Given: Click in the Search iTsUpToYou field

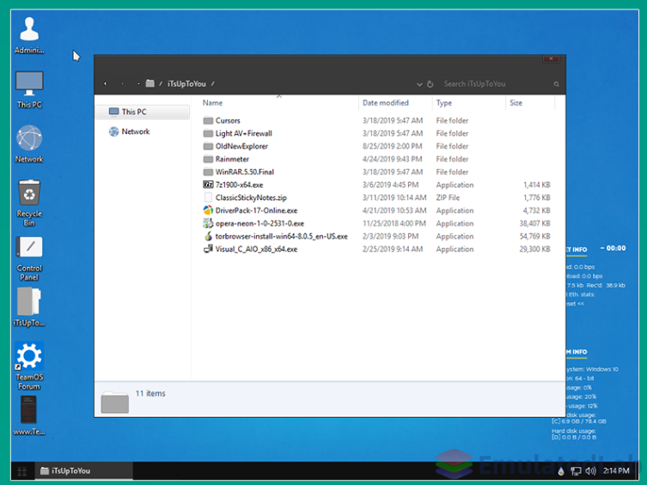Looking at the screenshot, I should coord(497,84).
